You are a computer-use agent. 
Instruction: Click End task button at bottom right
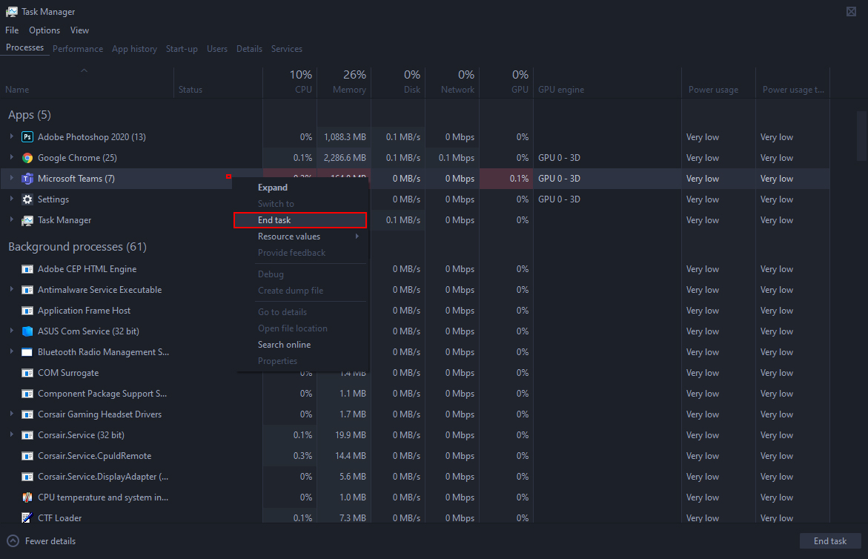829,541
